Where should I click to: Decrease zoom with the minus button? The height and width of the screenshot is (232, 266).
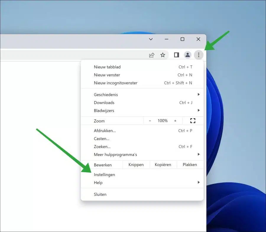pyautogui.click(x=150, y=121)
